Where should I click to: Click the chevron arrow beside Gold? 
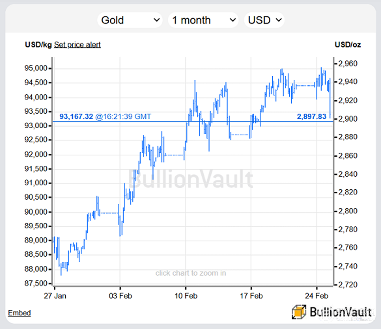157,20
